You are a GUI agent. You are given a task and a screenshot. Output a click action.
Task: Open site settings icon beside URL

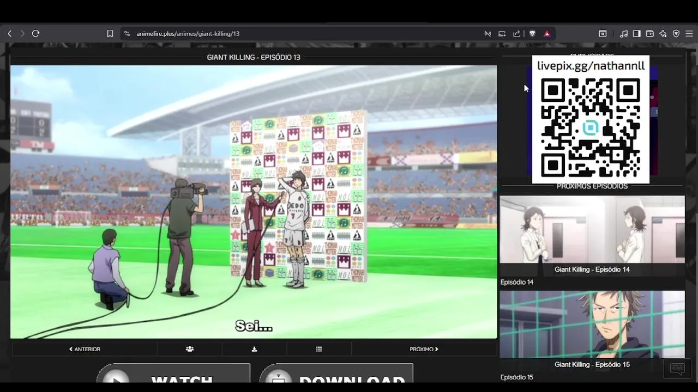pyautogui.click(x=127, y=34)
